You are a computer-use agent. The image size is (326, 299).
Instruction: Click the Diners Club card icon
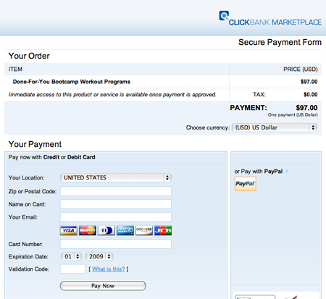tap(106, 230)
